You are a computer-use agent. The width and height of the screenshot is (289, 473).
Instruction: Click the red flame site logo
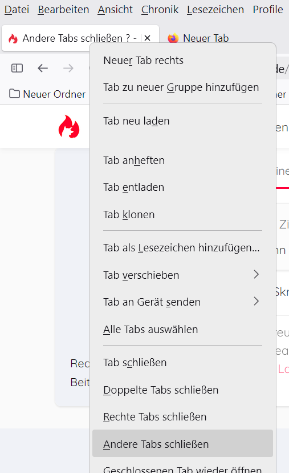[69, 126]
